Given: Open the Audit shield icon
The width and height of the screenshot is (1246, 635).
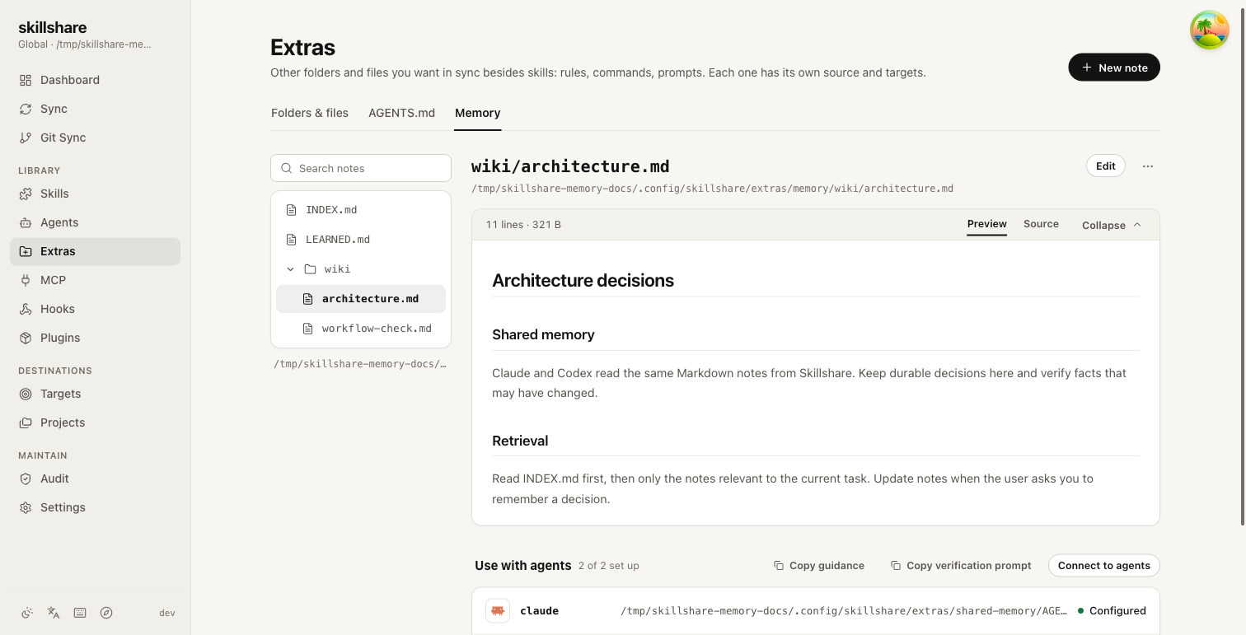Looking at the screenshot, I should tap(26, 479).
